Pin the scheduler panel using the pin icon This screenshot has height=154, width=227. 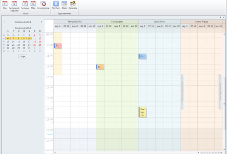coord(221,17)
